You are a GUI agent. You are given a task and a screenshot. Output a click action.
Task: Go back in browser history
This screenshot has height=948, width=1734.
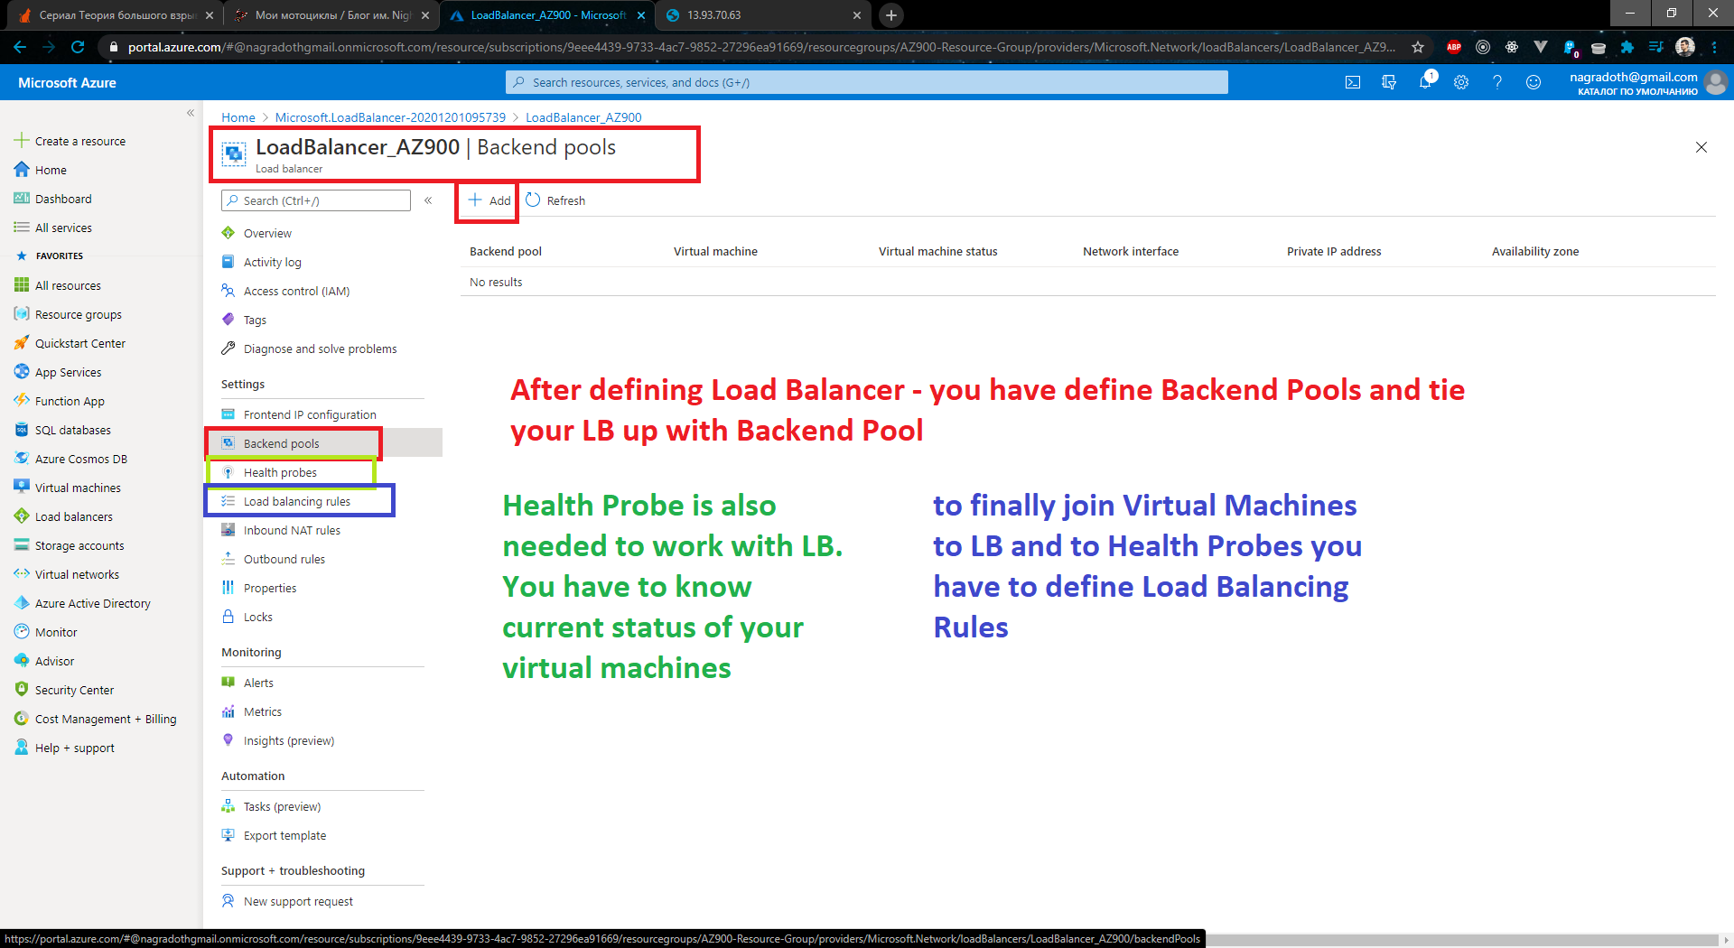(x=20, y=47)
